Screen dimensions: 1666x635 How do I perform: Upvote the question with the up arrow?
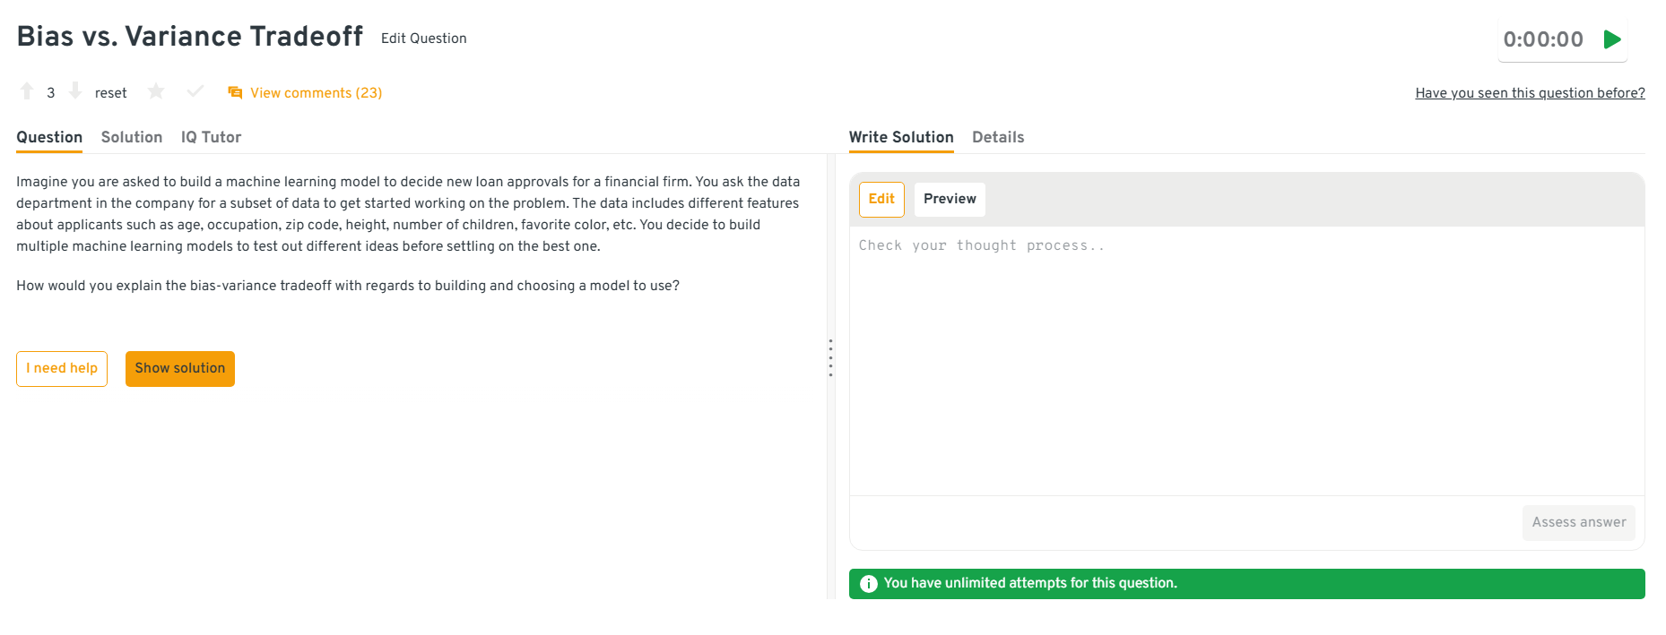[27, 91]
